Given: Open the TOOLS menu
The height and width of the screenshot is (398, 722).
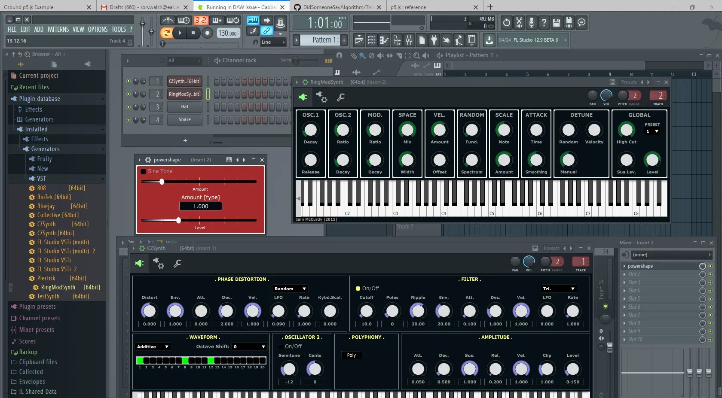Looking at the screenshot, I should (x=119, y=30).
